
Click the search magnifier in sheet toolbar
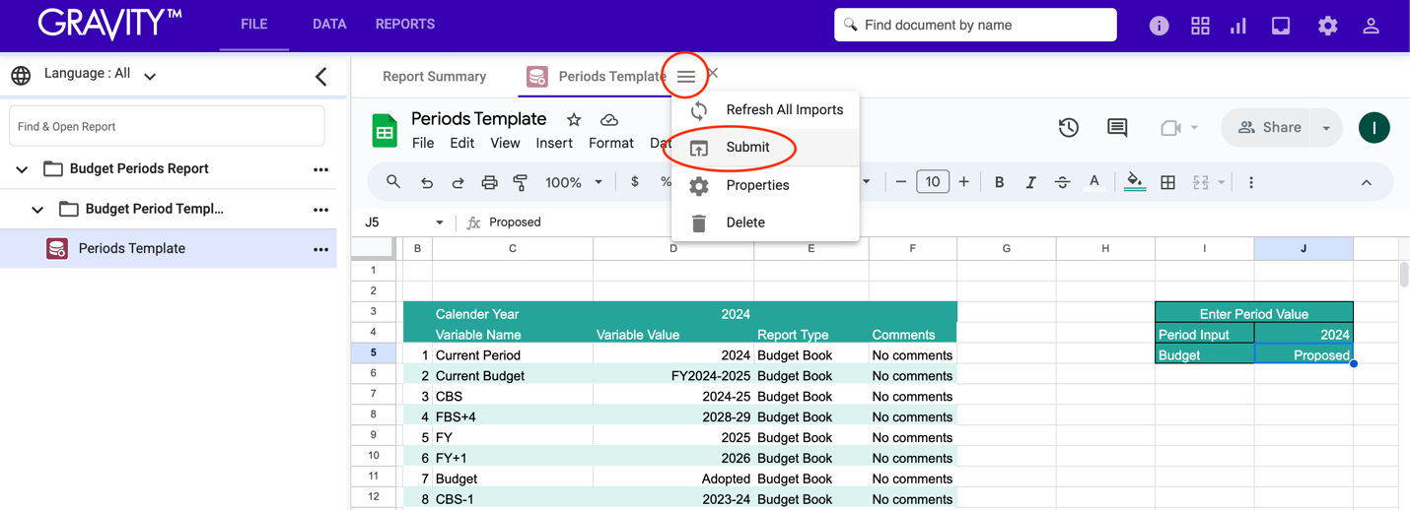pos(393,182)
